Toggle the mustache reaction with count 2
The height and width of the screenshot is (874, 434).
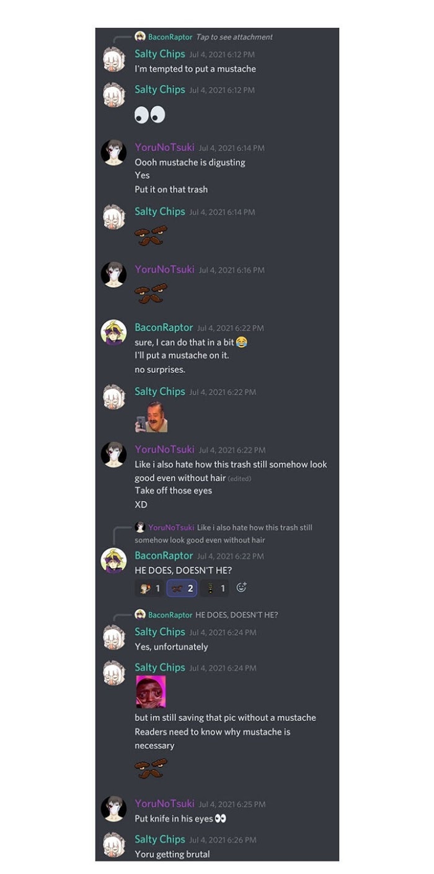point(182,588)
